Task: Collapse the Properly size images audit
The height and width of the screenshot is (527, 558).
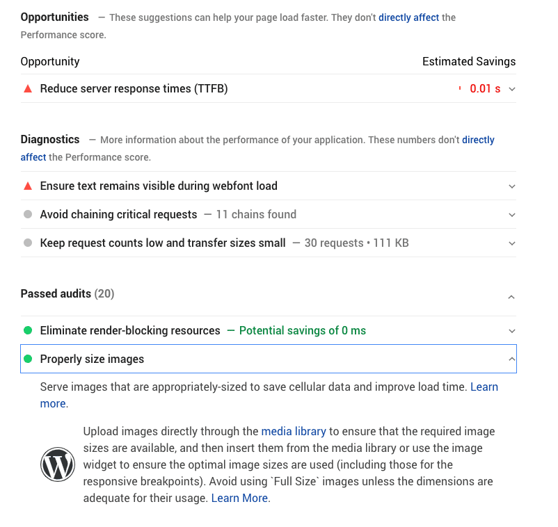Action: click(512, 359)
